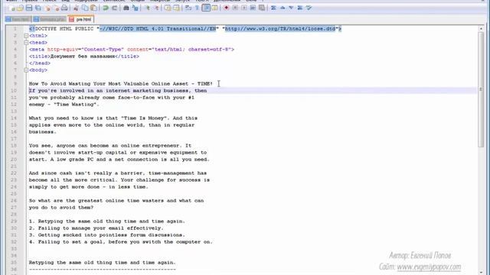Toggle word wrap in the toolbar

188,8
